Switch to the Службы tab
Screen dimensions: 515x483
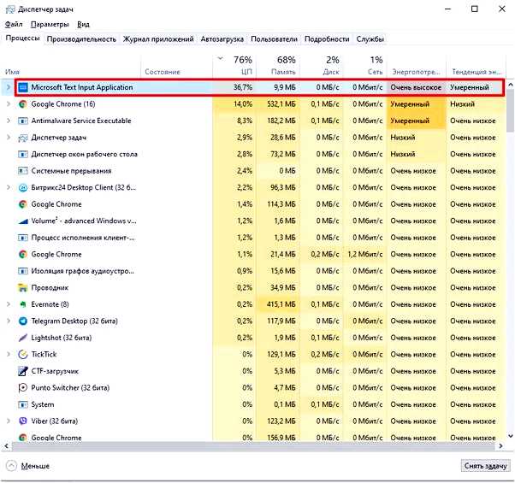point(370,39)
